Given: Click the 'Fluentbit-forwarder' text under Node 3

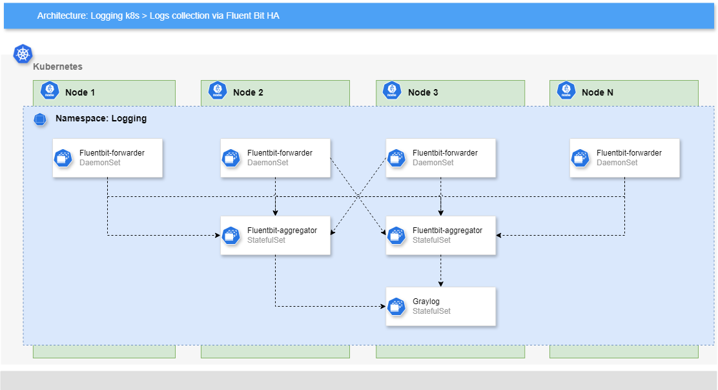Looking at the screenshot, I should (445, 153).
